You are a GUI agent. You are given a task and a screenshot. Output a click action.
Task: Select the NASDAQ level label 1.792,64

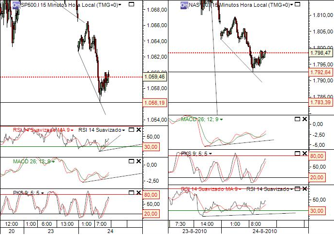point(320,72)
